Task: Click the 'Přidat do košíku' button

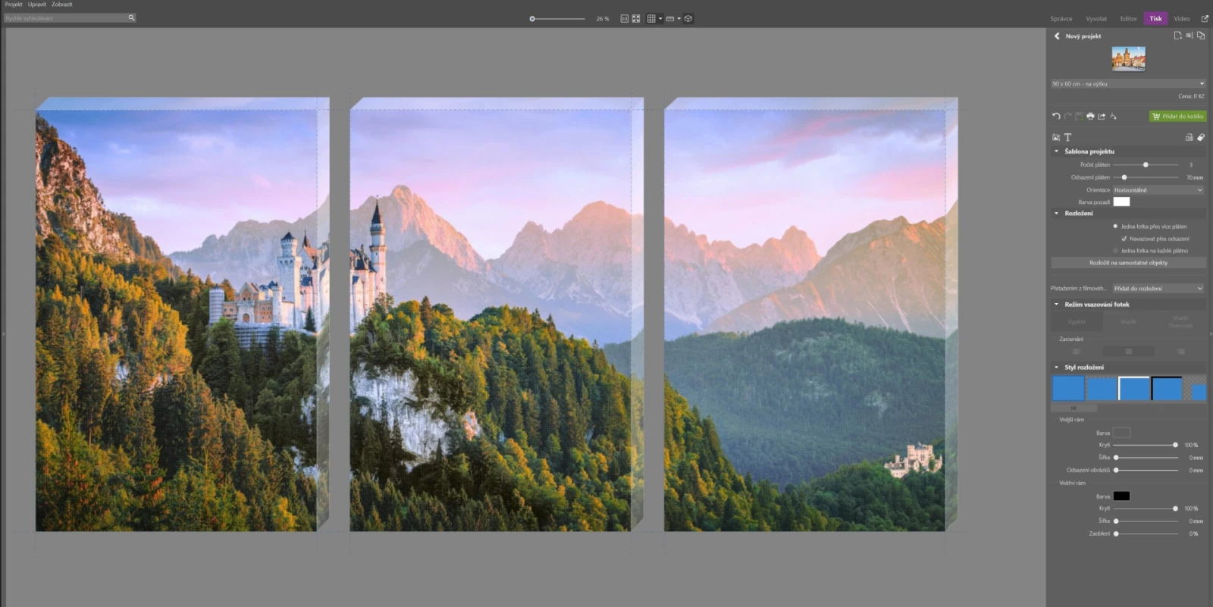Action: pos(1177,116)
